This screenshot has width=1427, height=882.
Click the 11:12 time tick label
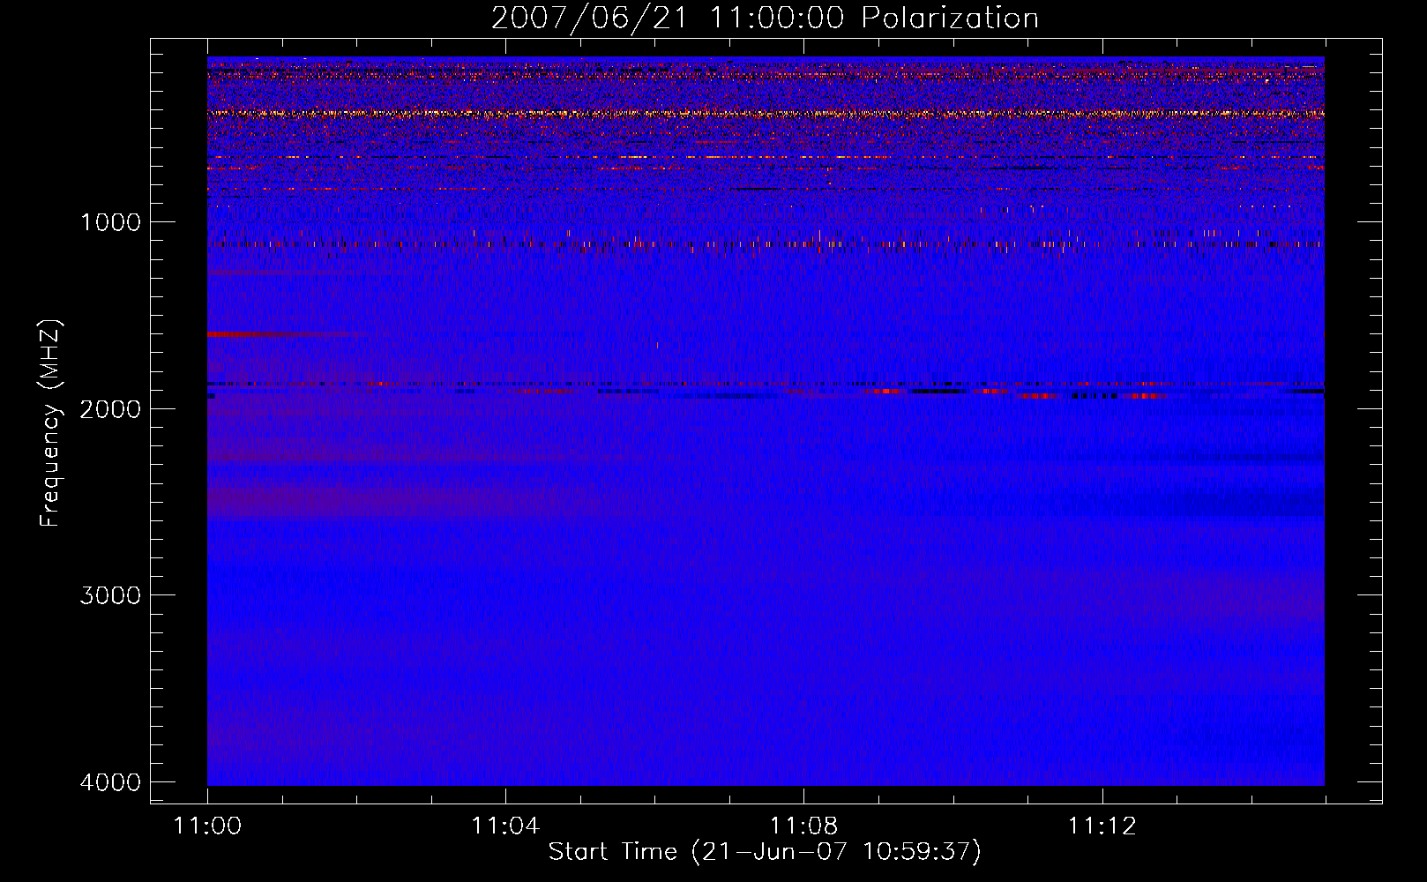click(x=1102, y=826)
